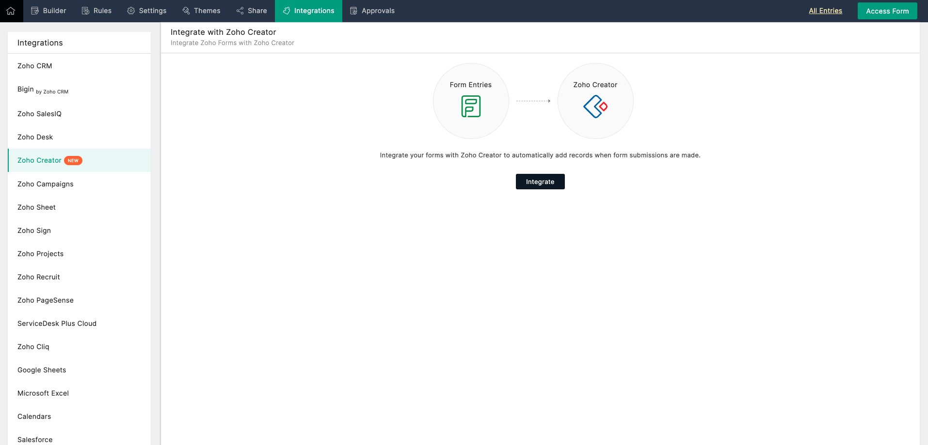
Task: Open the Approvals tab
Action: 372,11
